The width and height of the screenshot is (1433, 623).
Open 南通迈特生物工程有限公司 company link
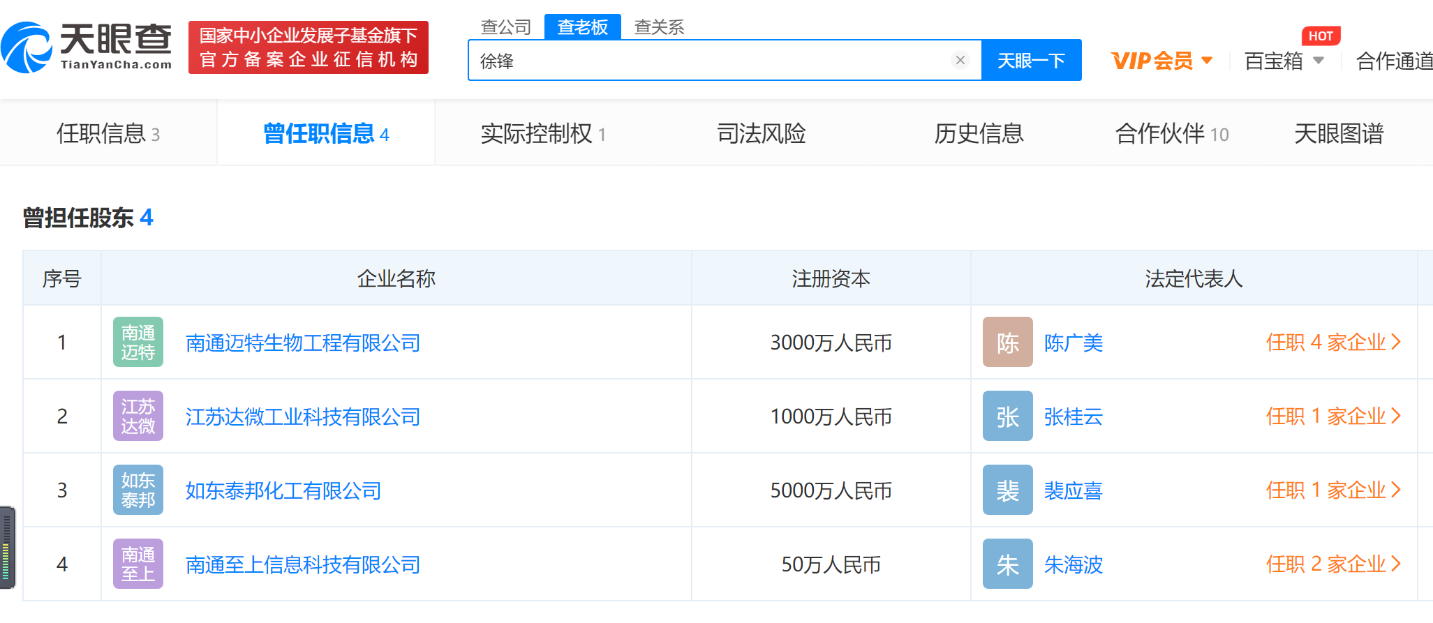coord(303,343)
